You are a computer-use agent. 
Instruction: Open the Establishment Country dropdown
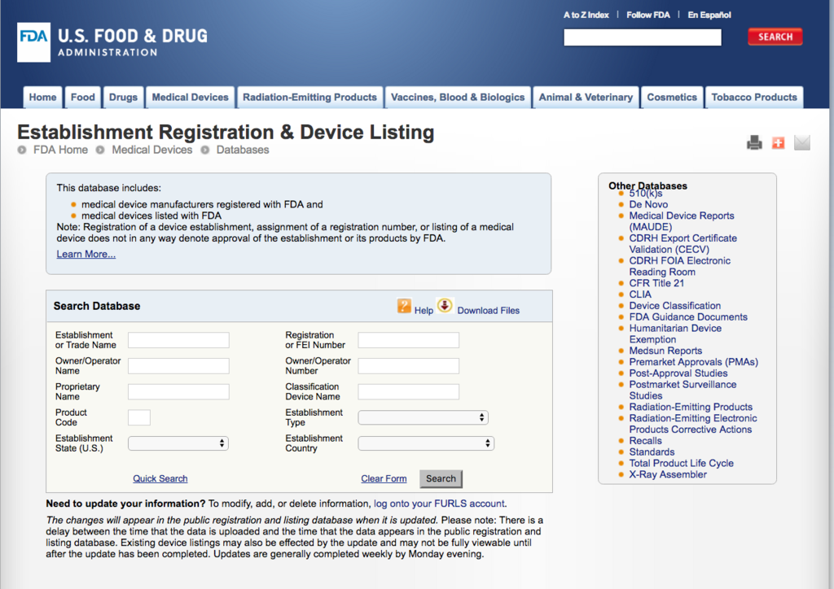426,443
